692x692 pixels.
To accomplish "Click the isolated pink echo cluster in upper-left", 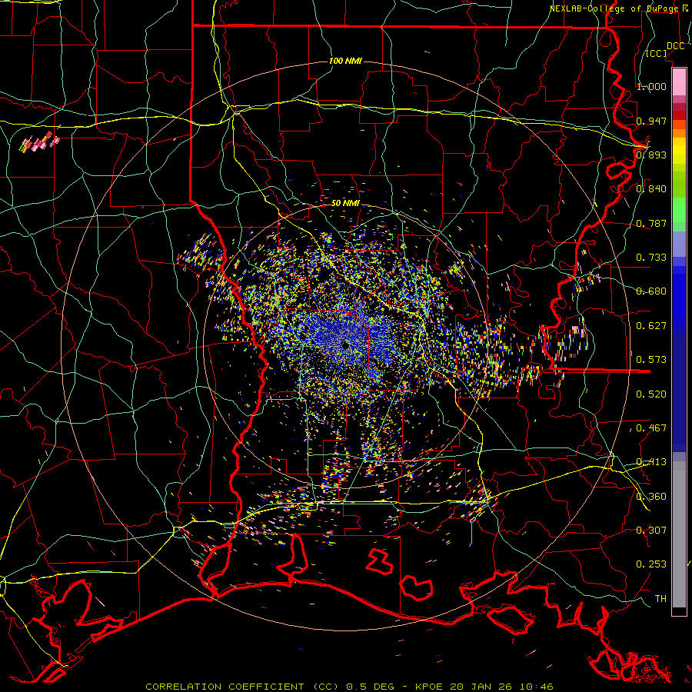I will tap(40, 142).
